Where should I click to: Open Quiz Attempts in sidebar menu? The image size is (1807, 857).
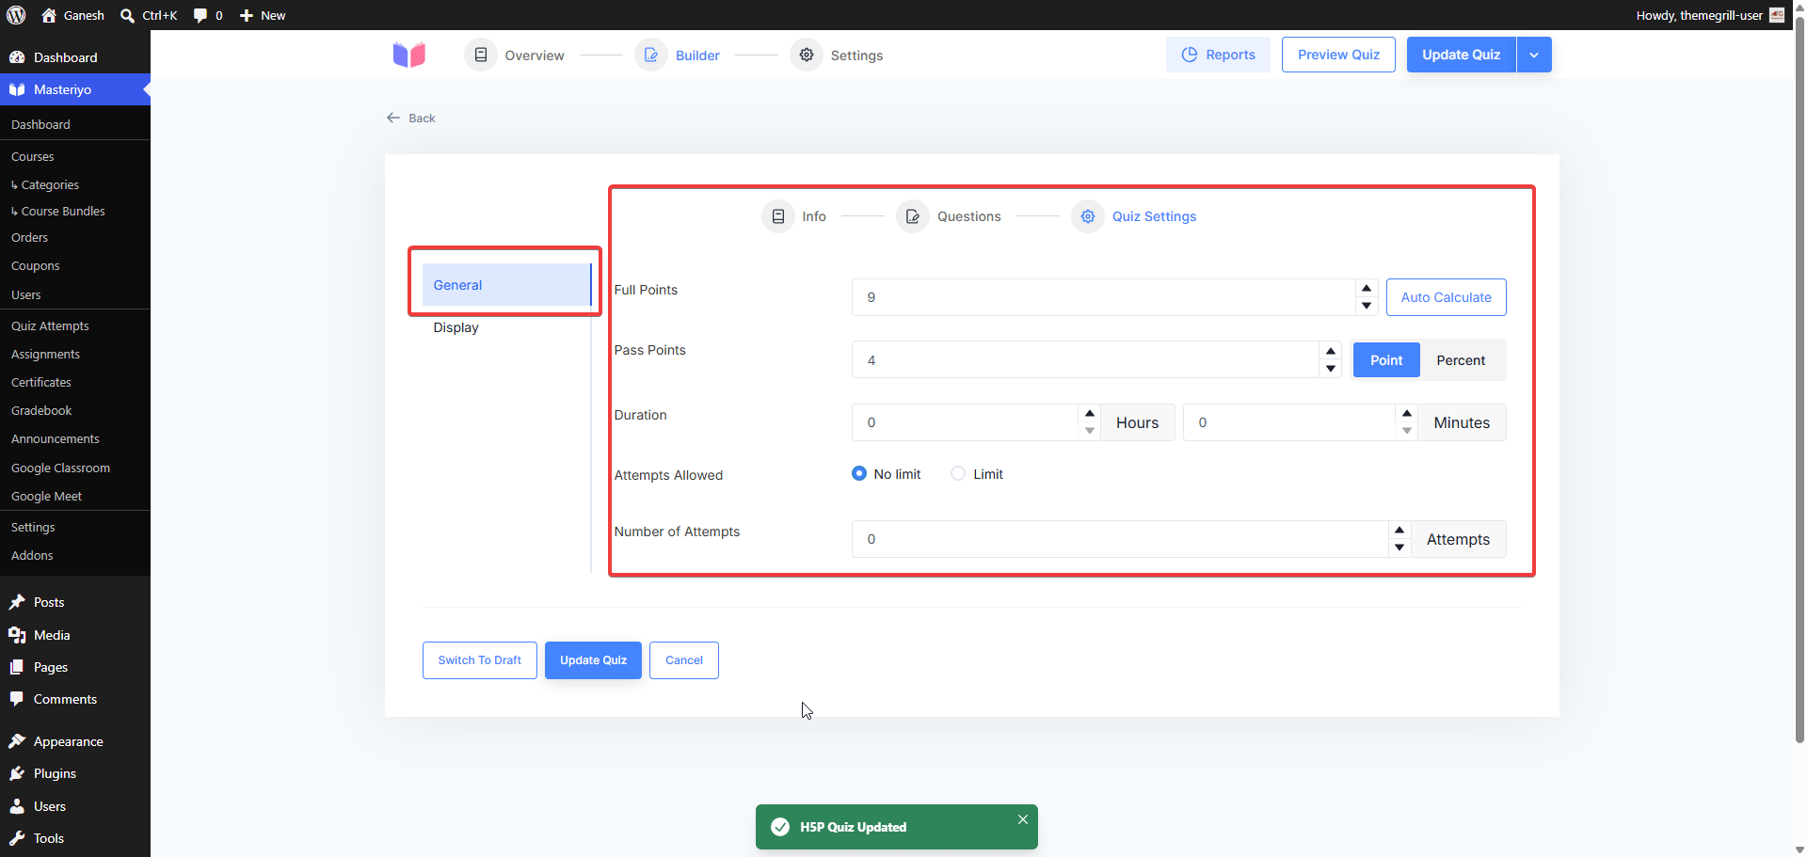[50, 325]
